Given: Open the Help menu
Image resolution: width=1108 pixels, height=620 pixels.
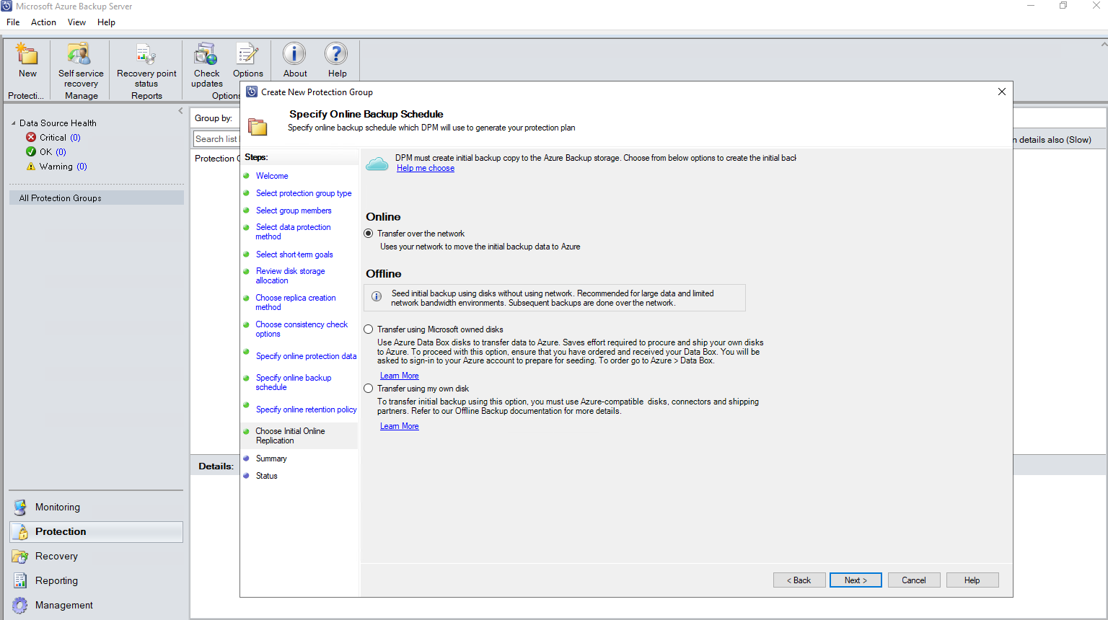Looking at the screenshot, I should (106, 22).
